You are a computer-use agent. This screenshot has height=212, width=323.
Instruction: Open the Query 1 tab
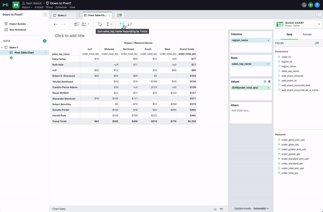coord(64,15)
